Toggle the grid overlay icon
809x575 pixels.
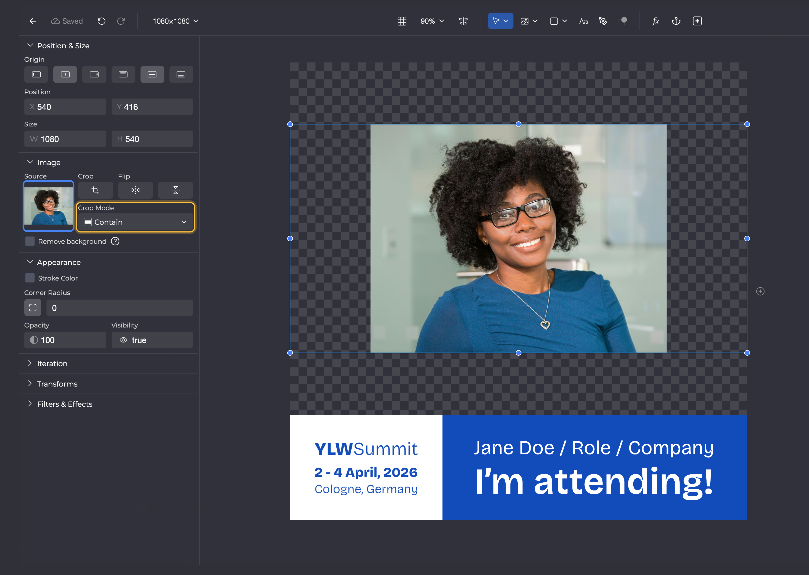click(x=402, y=21)
